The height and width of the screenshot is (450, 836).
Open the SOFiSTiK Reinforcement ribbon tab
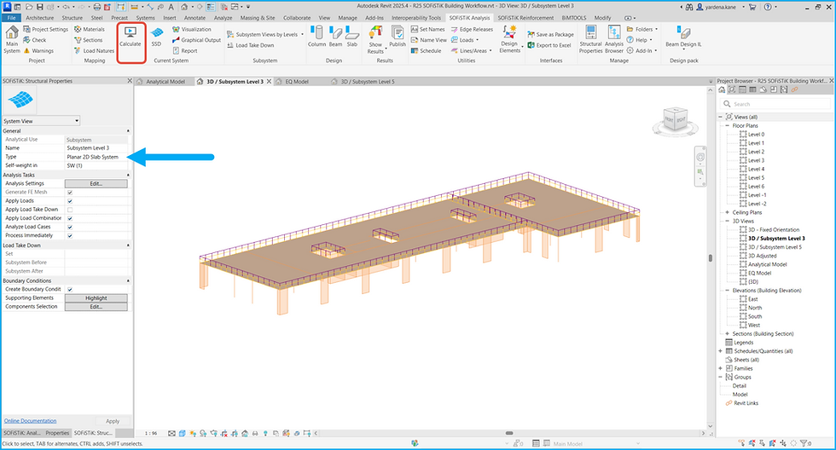pyautogui.click(x=525, y=18)
